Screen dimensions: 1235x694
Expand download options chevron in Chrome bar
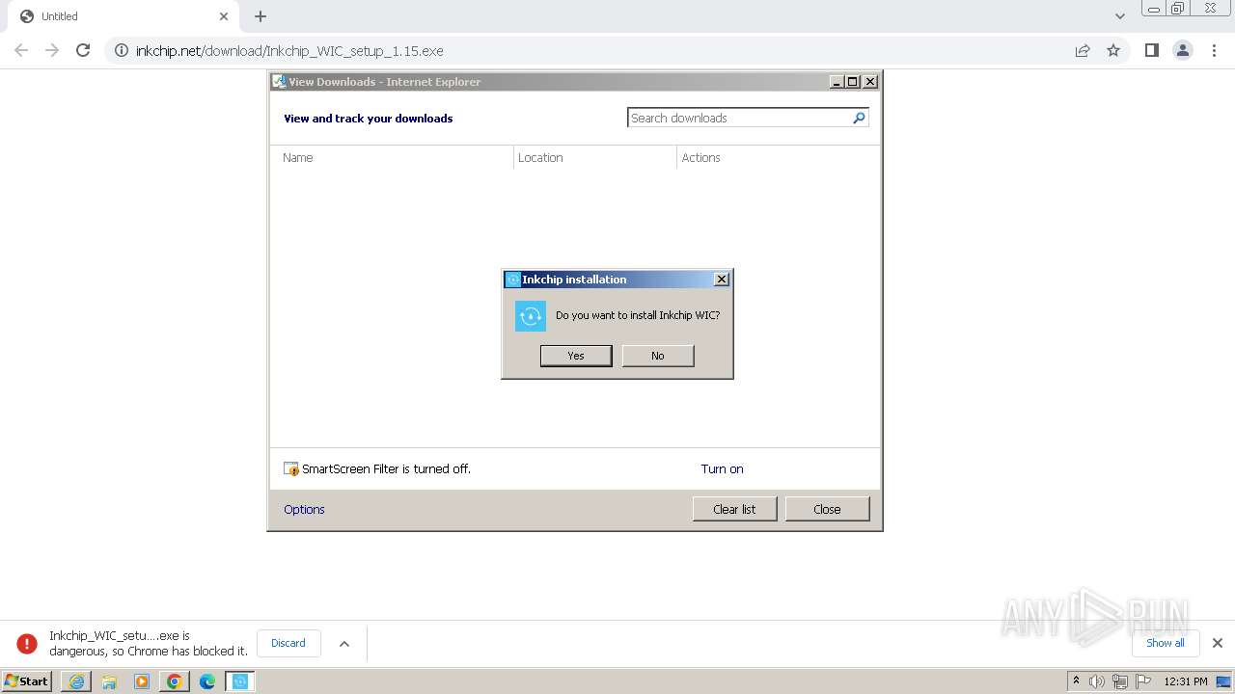tap(344, 644)
